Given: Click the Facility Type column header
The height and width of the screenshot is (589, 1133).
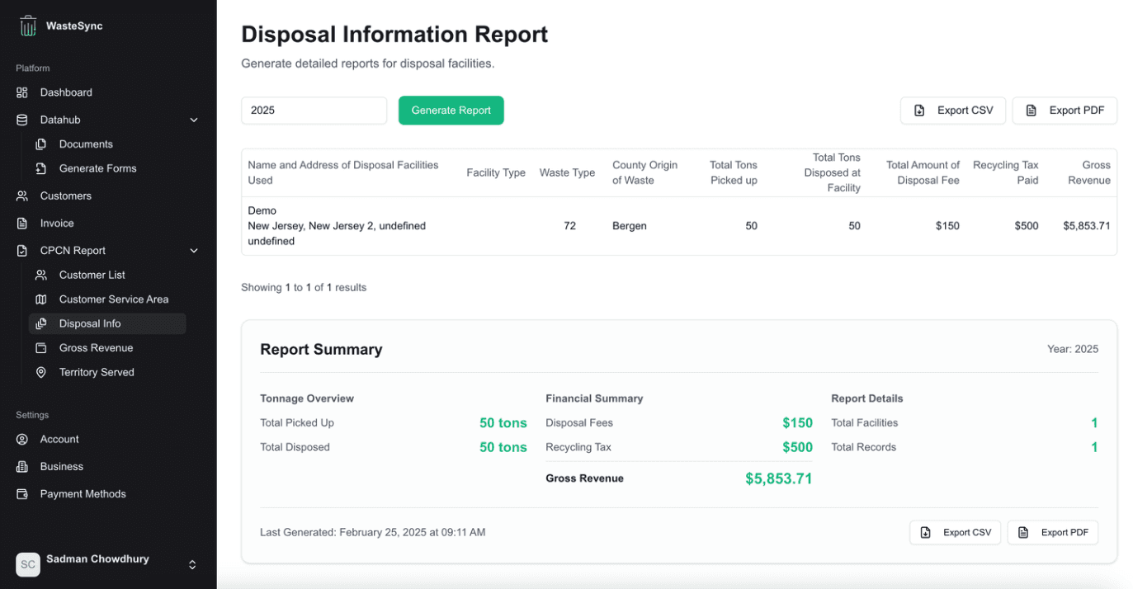Looking at the screenshot, I should tap(496, 172).
